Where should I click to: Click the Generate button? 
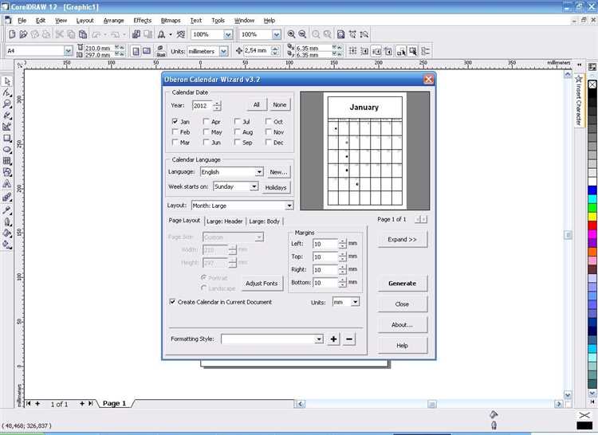(x=402, y=283)
